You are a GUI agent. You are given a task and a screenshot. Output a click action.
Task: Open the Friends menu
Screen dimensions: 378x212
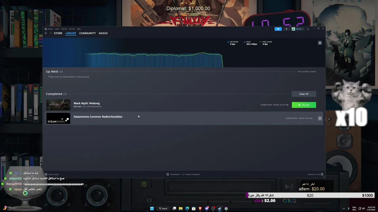click(x=64, y=29)
